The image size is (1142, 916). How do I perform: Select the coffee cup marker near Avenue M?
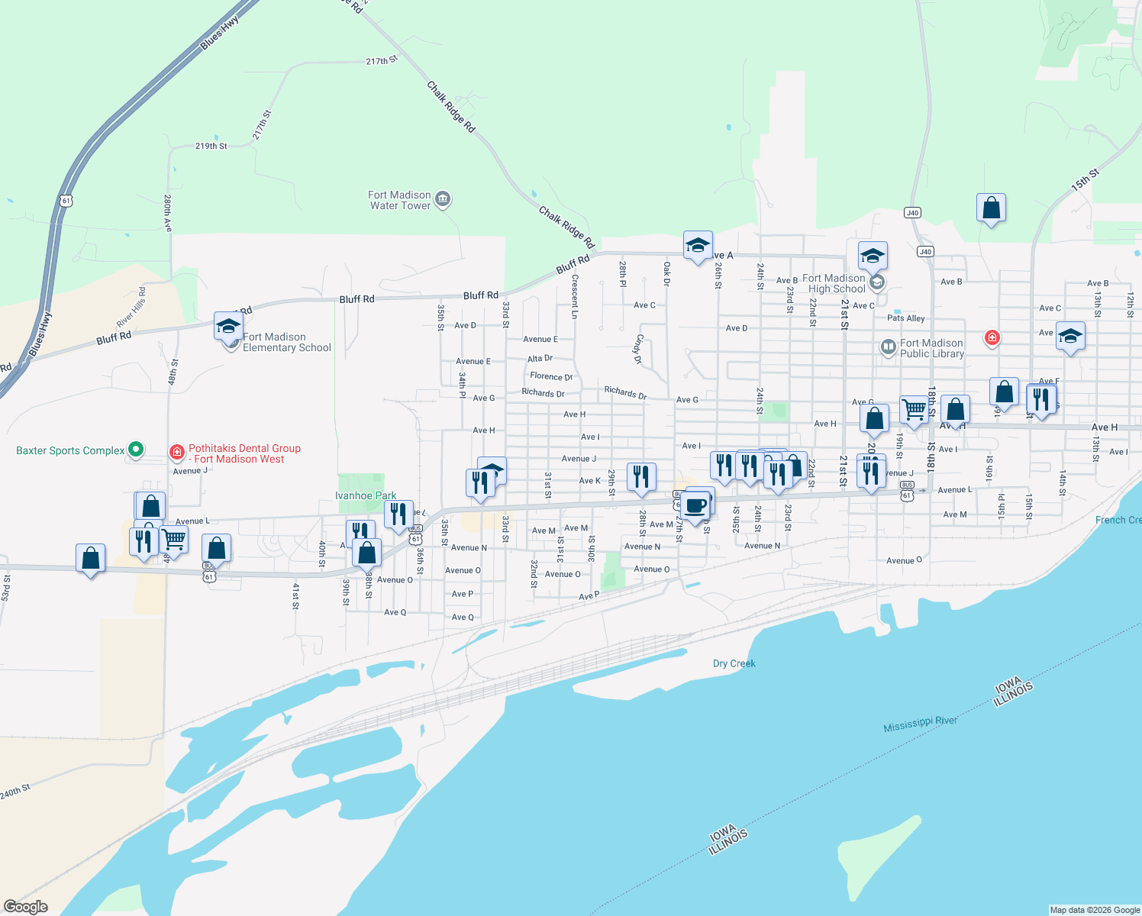click(695, 505)
